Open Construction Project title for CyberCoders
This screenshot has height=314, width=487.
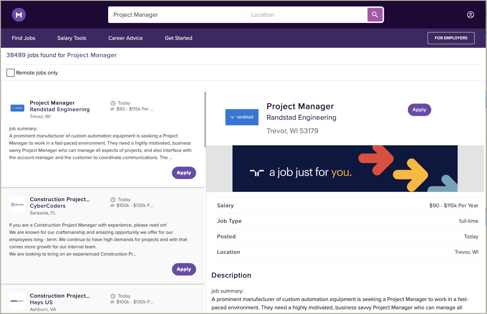[60, 199]
